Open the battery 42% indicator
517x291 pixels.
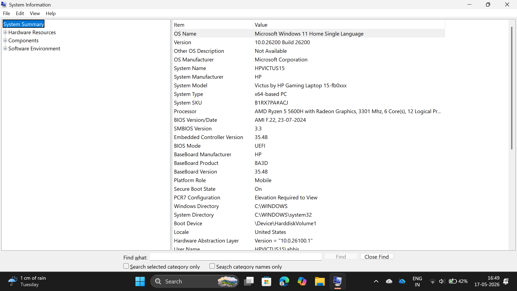(458, 281)
